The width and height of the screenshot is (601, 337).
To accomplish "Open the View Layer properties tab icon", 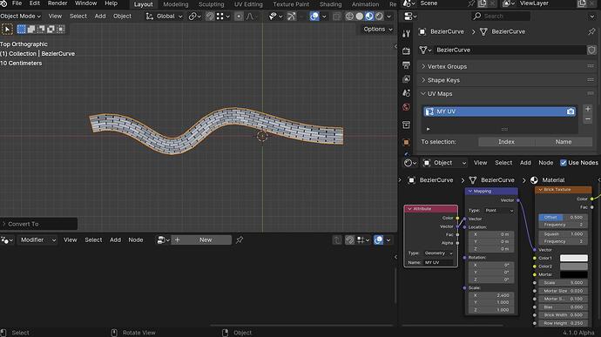I will coord(406,79).
